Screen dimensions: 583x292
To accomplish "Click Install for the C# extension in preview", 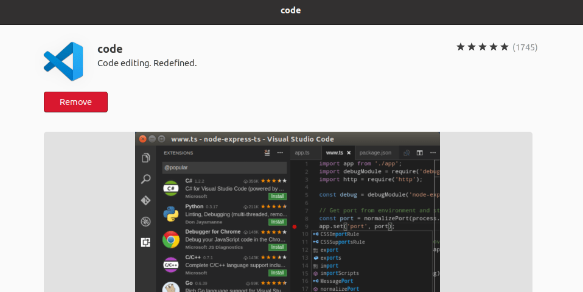I will coord(278,196).
